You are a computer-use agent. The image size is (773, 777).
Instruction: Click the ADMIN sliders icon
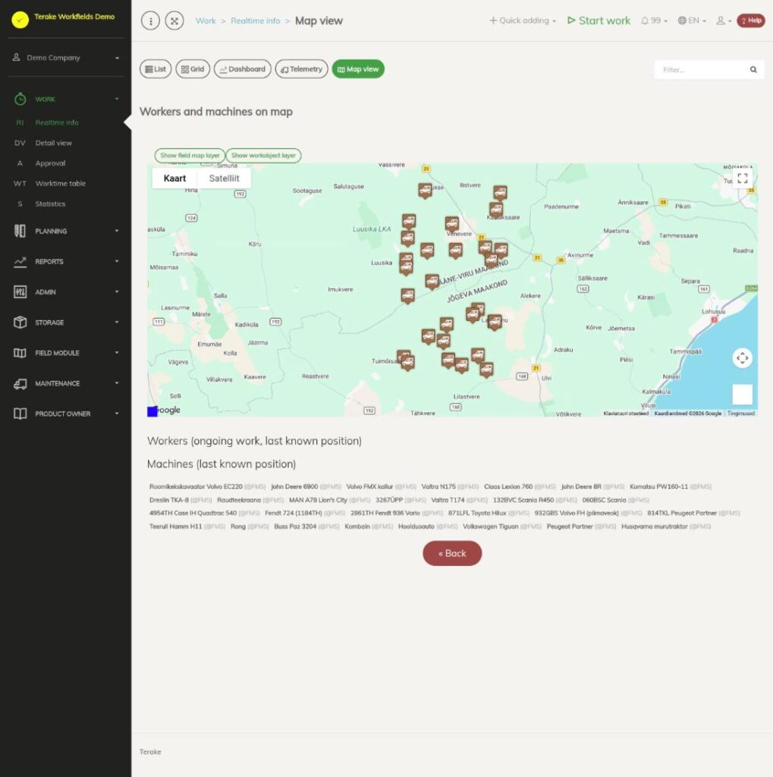pyautogui.click(x=20, y=292)
